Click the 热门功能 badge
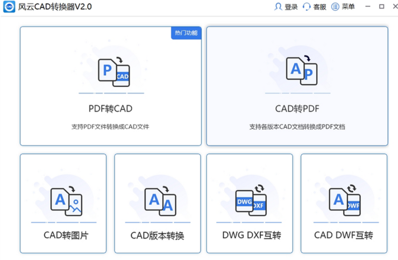The width and height of the screenshot is (398, 260). [x=186, y=33]
